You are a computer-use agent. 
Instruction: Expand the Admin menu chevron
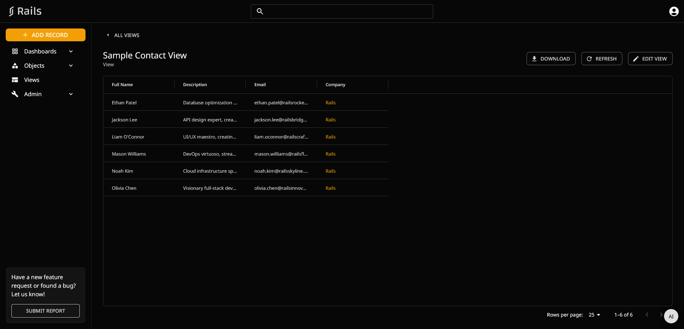[71, 94]
